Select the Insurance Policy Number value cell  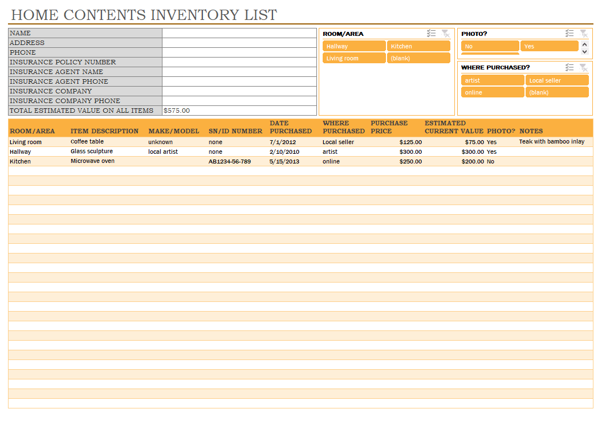click(239, 62)
